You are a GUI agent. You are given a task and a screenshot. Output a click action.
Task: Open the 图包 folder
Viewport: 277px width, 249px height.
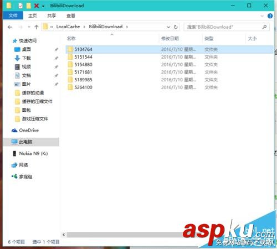[x=27, y=110]
